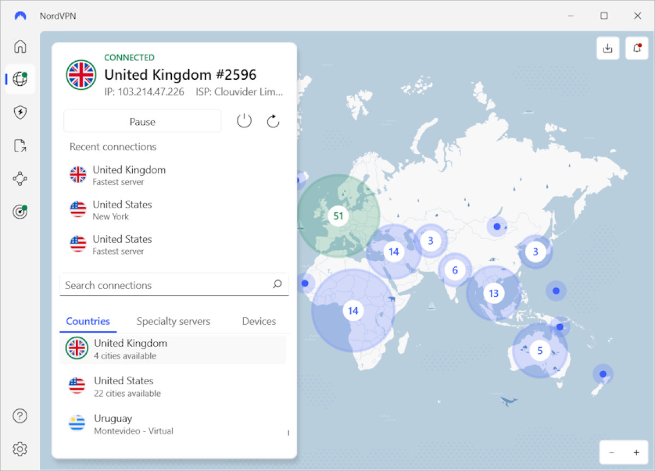
Task: Open the Home icon in sidebar
Action: pyautogui.click(x=20, y=46)
